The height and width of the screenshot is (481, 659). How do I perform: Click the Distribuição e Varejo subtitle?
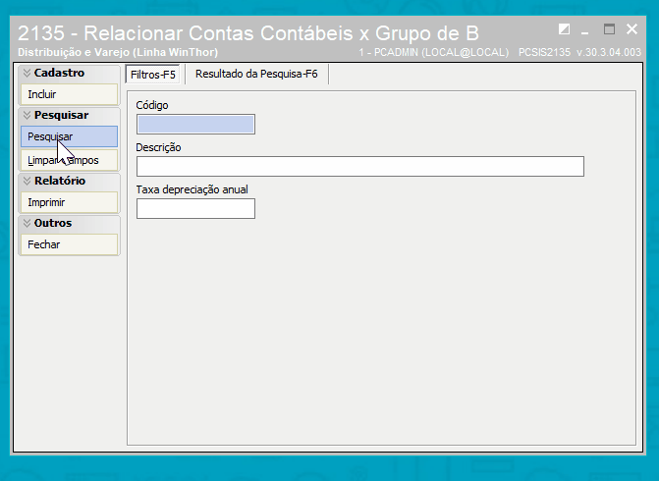click(118, 52)
